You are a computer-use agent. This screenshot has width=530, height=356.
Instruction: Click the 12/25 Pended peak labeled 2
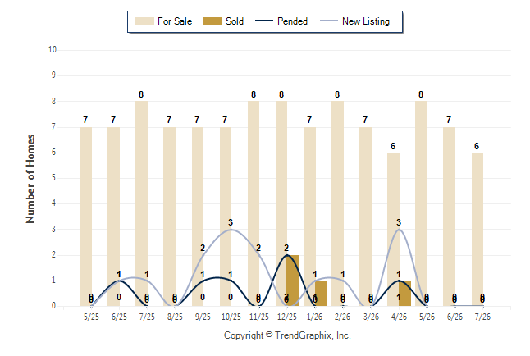[x=287, y=255]
